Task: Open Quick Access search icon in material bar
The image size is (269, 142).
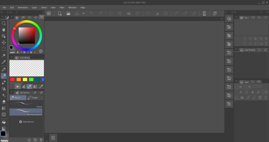Action: [x=229, y=19]
